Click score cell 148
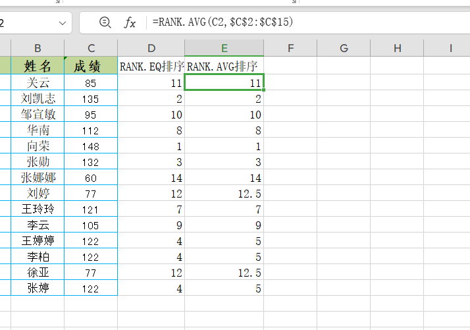 click(x=91, y=146)
